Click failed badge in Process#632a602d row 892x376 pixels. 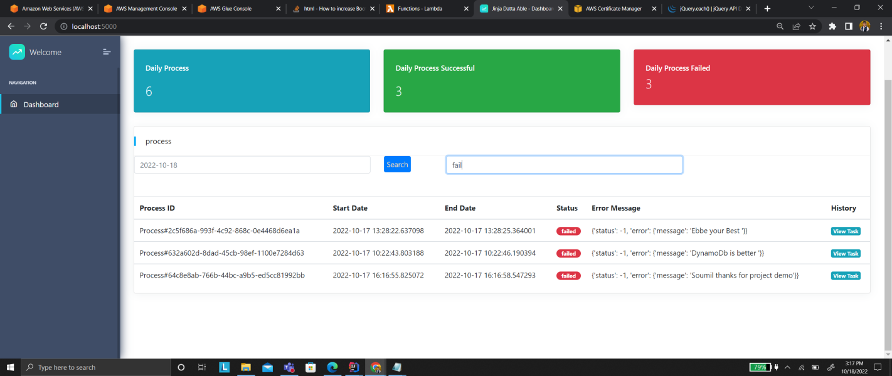[568, 253]
